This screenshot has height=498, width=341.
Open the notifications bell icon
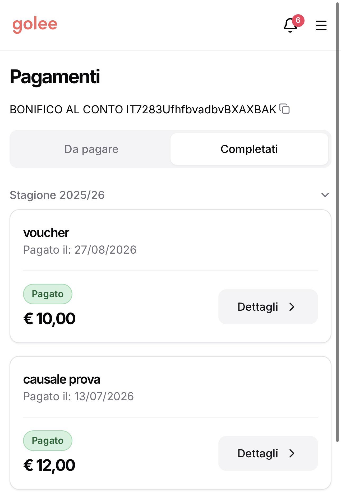[290, 25]
